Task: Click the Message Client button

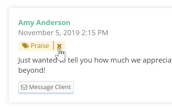Action: click(46, 87)
